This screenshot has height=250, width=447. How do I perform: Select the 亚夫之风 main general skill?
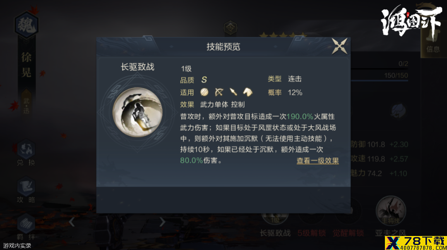click(391, 217)
